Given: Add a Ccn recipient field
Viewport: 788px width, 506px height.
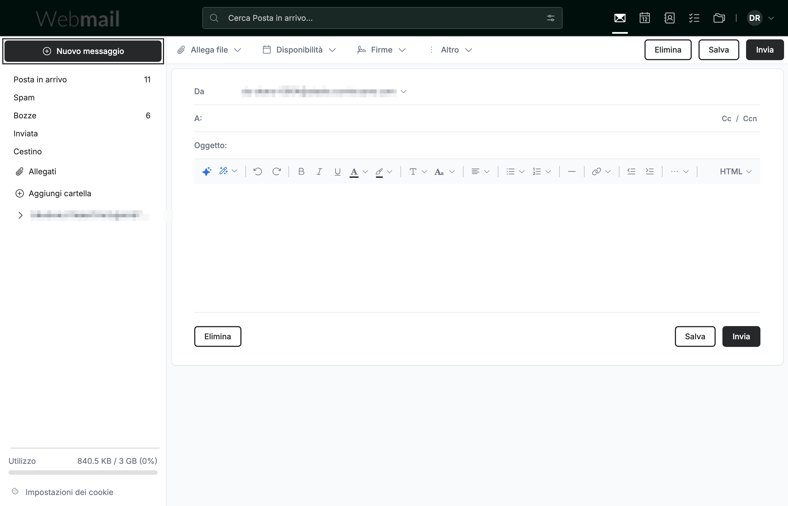Looking at the screenshot, I should [749, 119].
